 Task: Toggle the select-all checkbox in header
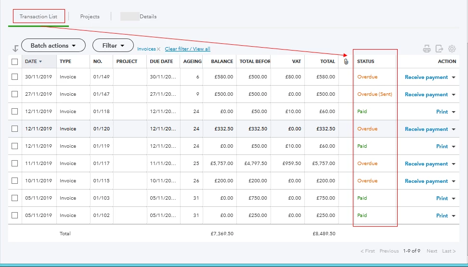(x=14, y=62)
